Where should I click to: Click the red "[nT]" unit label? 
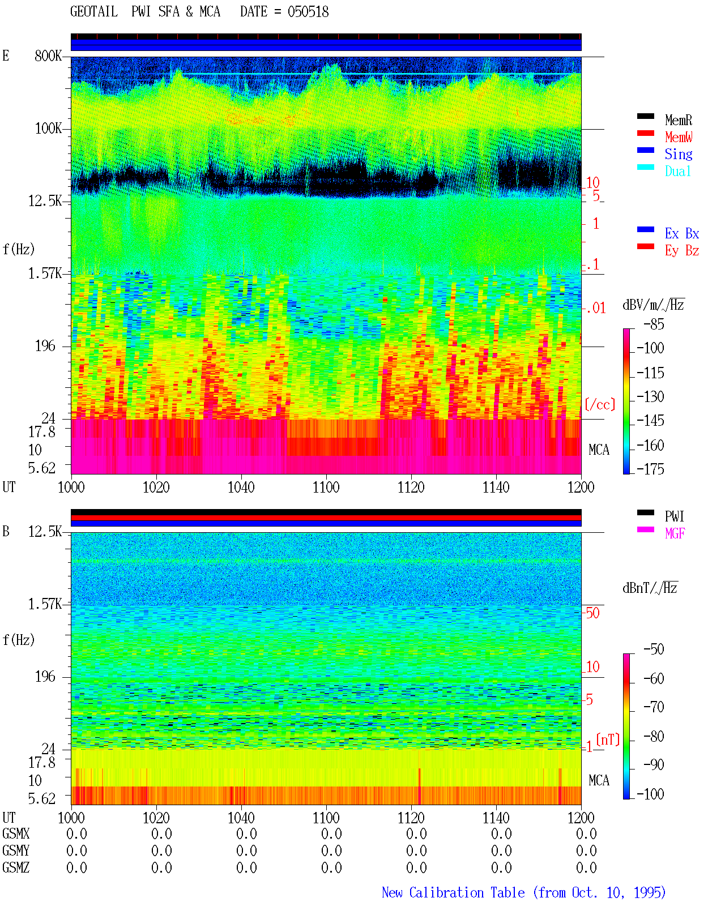coord(608,739)
